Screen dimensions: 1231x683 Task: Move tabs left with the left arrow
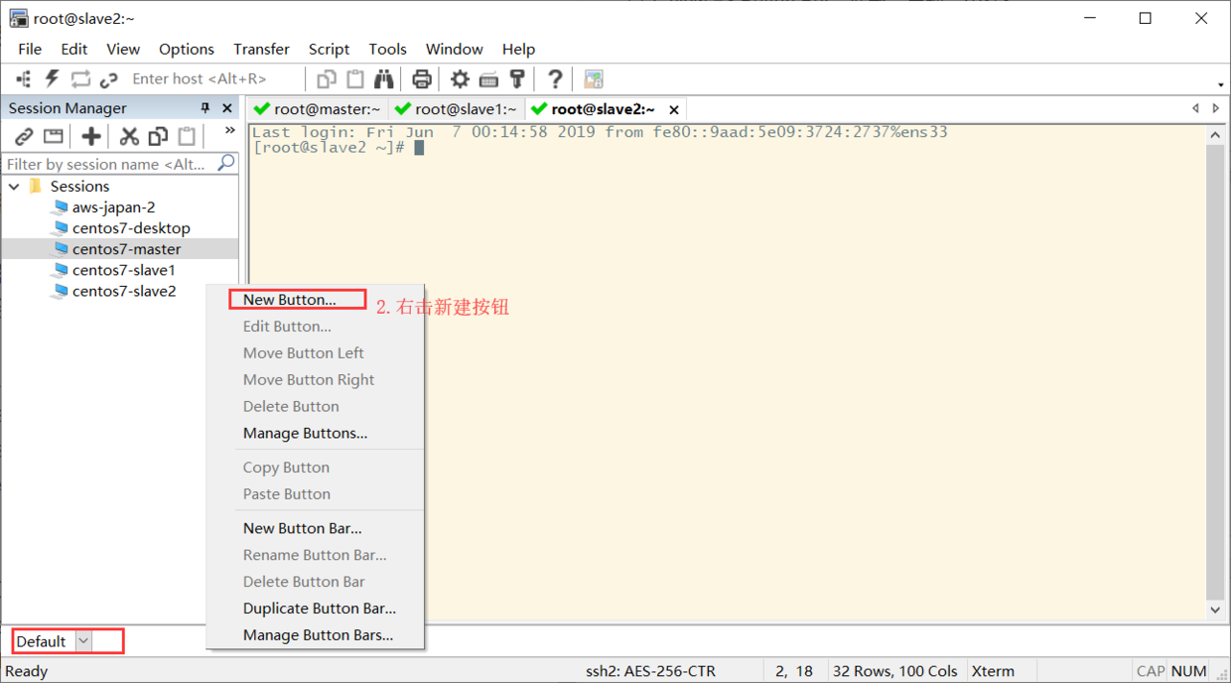click(1195, 108)
